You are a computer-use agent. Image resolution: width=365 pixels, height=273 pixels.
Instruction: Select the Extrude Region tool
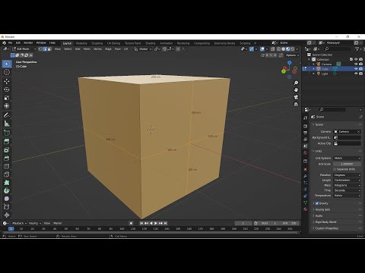tap(7, 141)
